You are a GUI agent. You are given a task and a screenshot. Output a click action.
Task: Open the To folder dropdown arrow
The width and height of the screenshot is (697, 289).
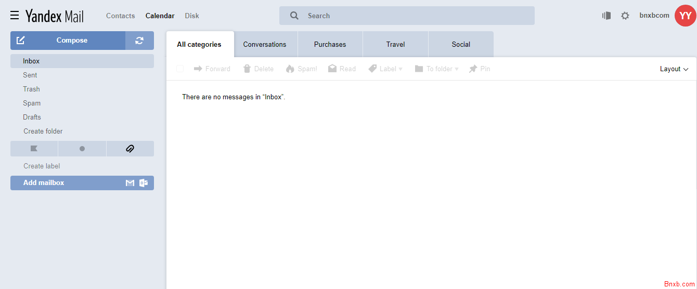tap(457, 69)
